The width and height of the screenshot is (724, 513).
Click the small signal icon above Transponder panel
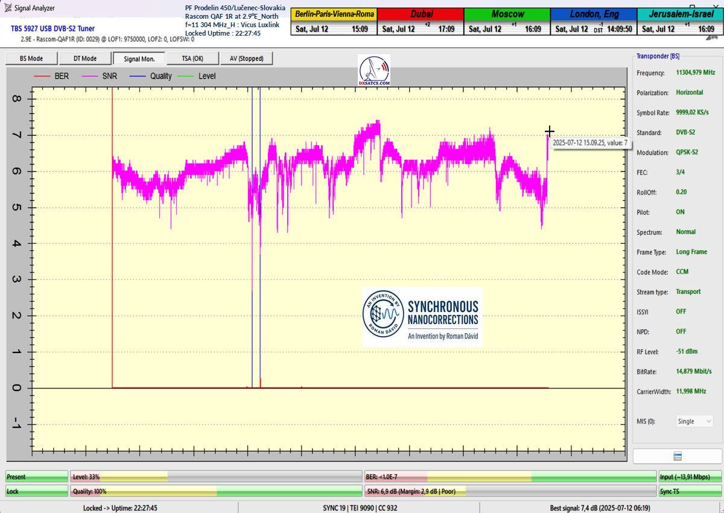pos(713,37)
